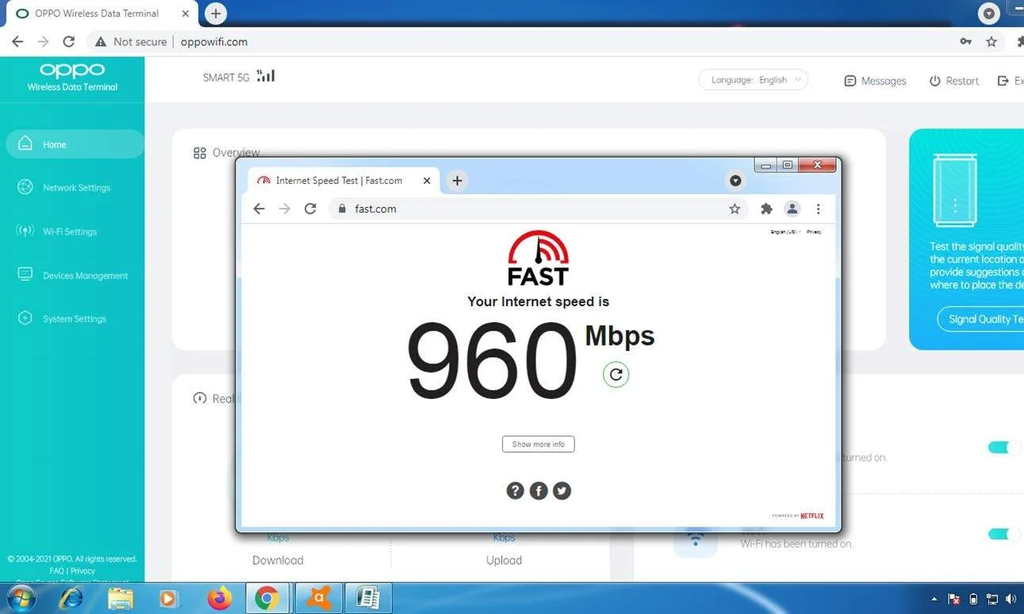Open System Settings in the sidebar
This screenshot has width=1024, height=614.
pos(75,319)
